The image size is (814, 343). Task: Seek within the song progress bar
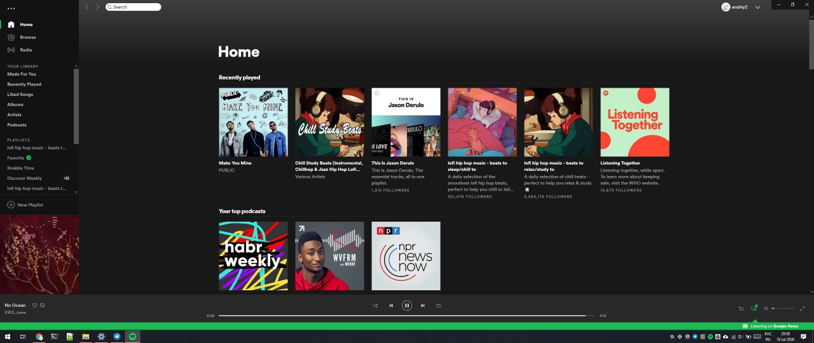click(407, 316)
